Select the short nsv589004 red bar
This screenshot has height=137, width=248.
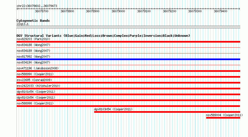(223, 118)
